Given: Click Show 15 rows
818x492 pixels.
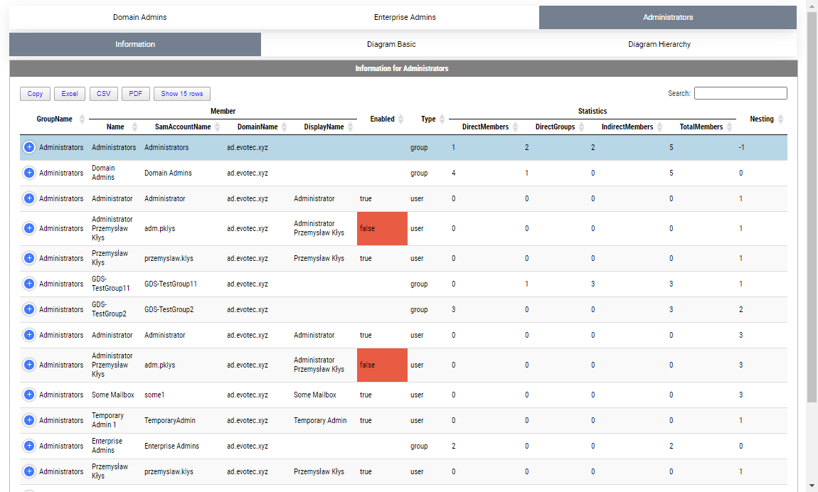Looking at the screenshot, I should tap(181, 93).
